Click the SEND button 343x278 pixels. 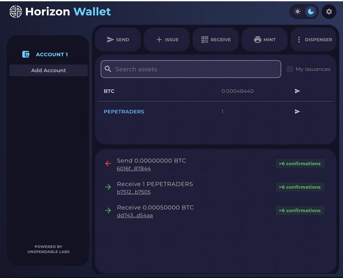click(x=118, y=40)
